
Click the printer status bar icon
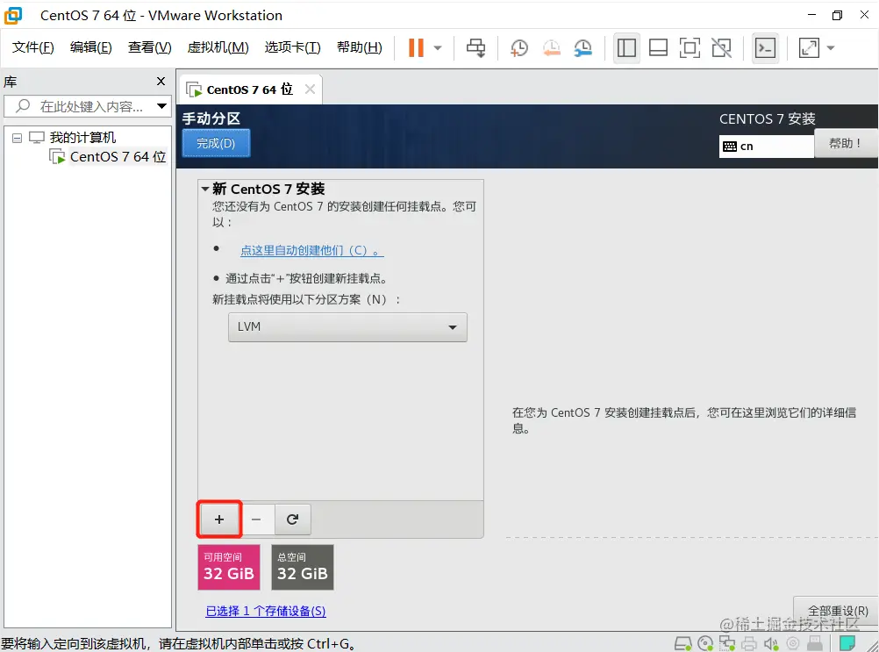click(749, 643)
